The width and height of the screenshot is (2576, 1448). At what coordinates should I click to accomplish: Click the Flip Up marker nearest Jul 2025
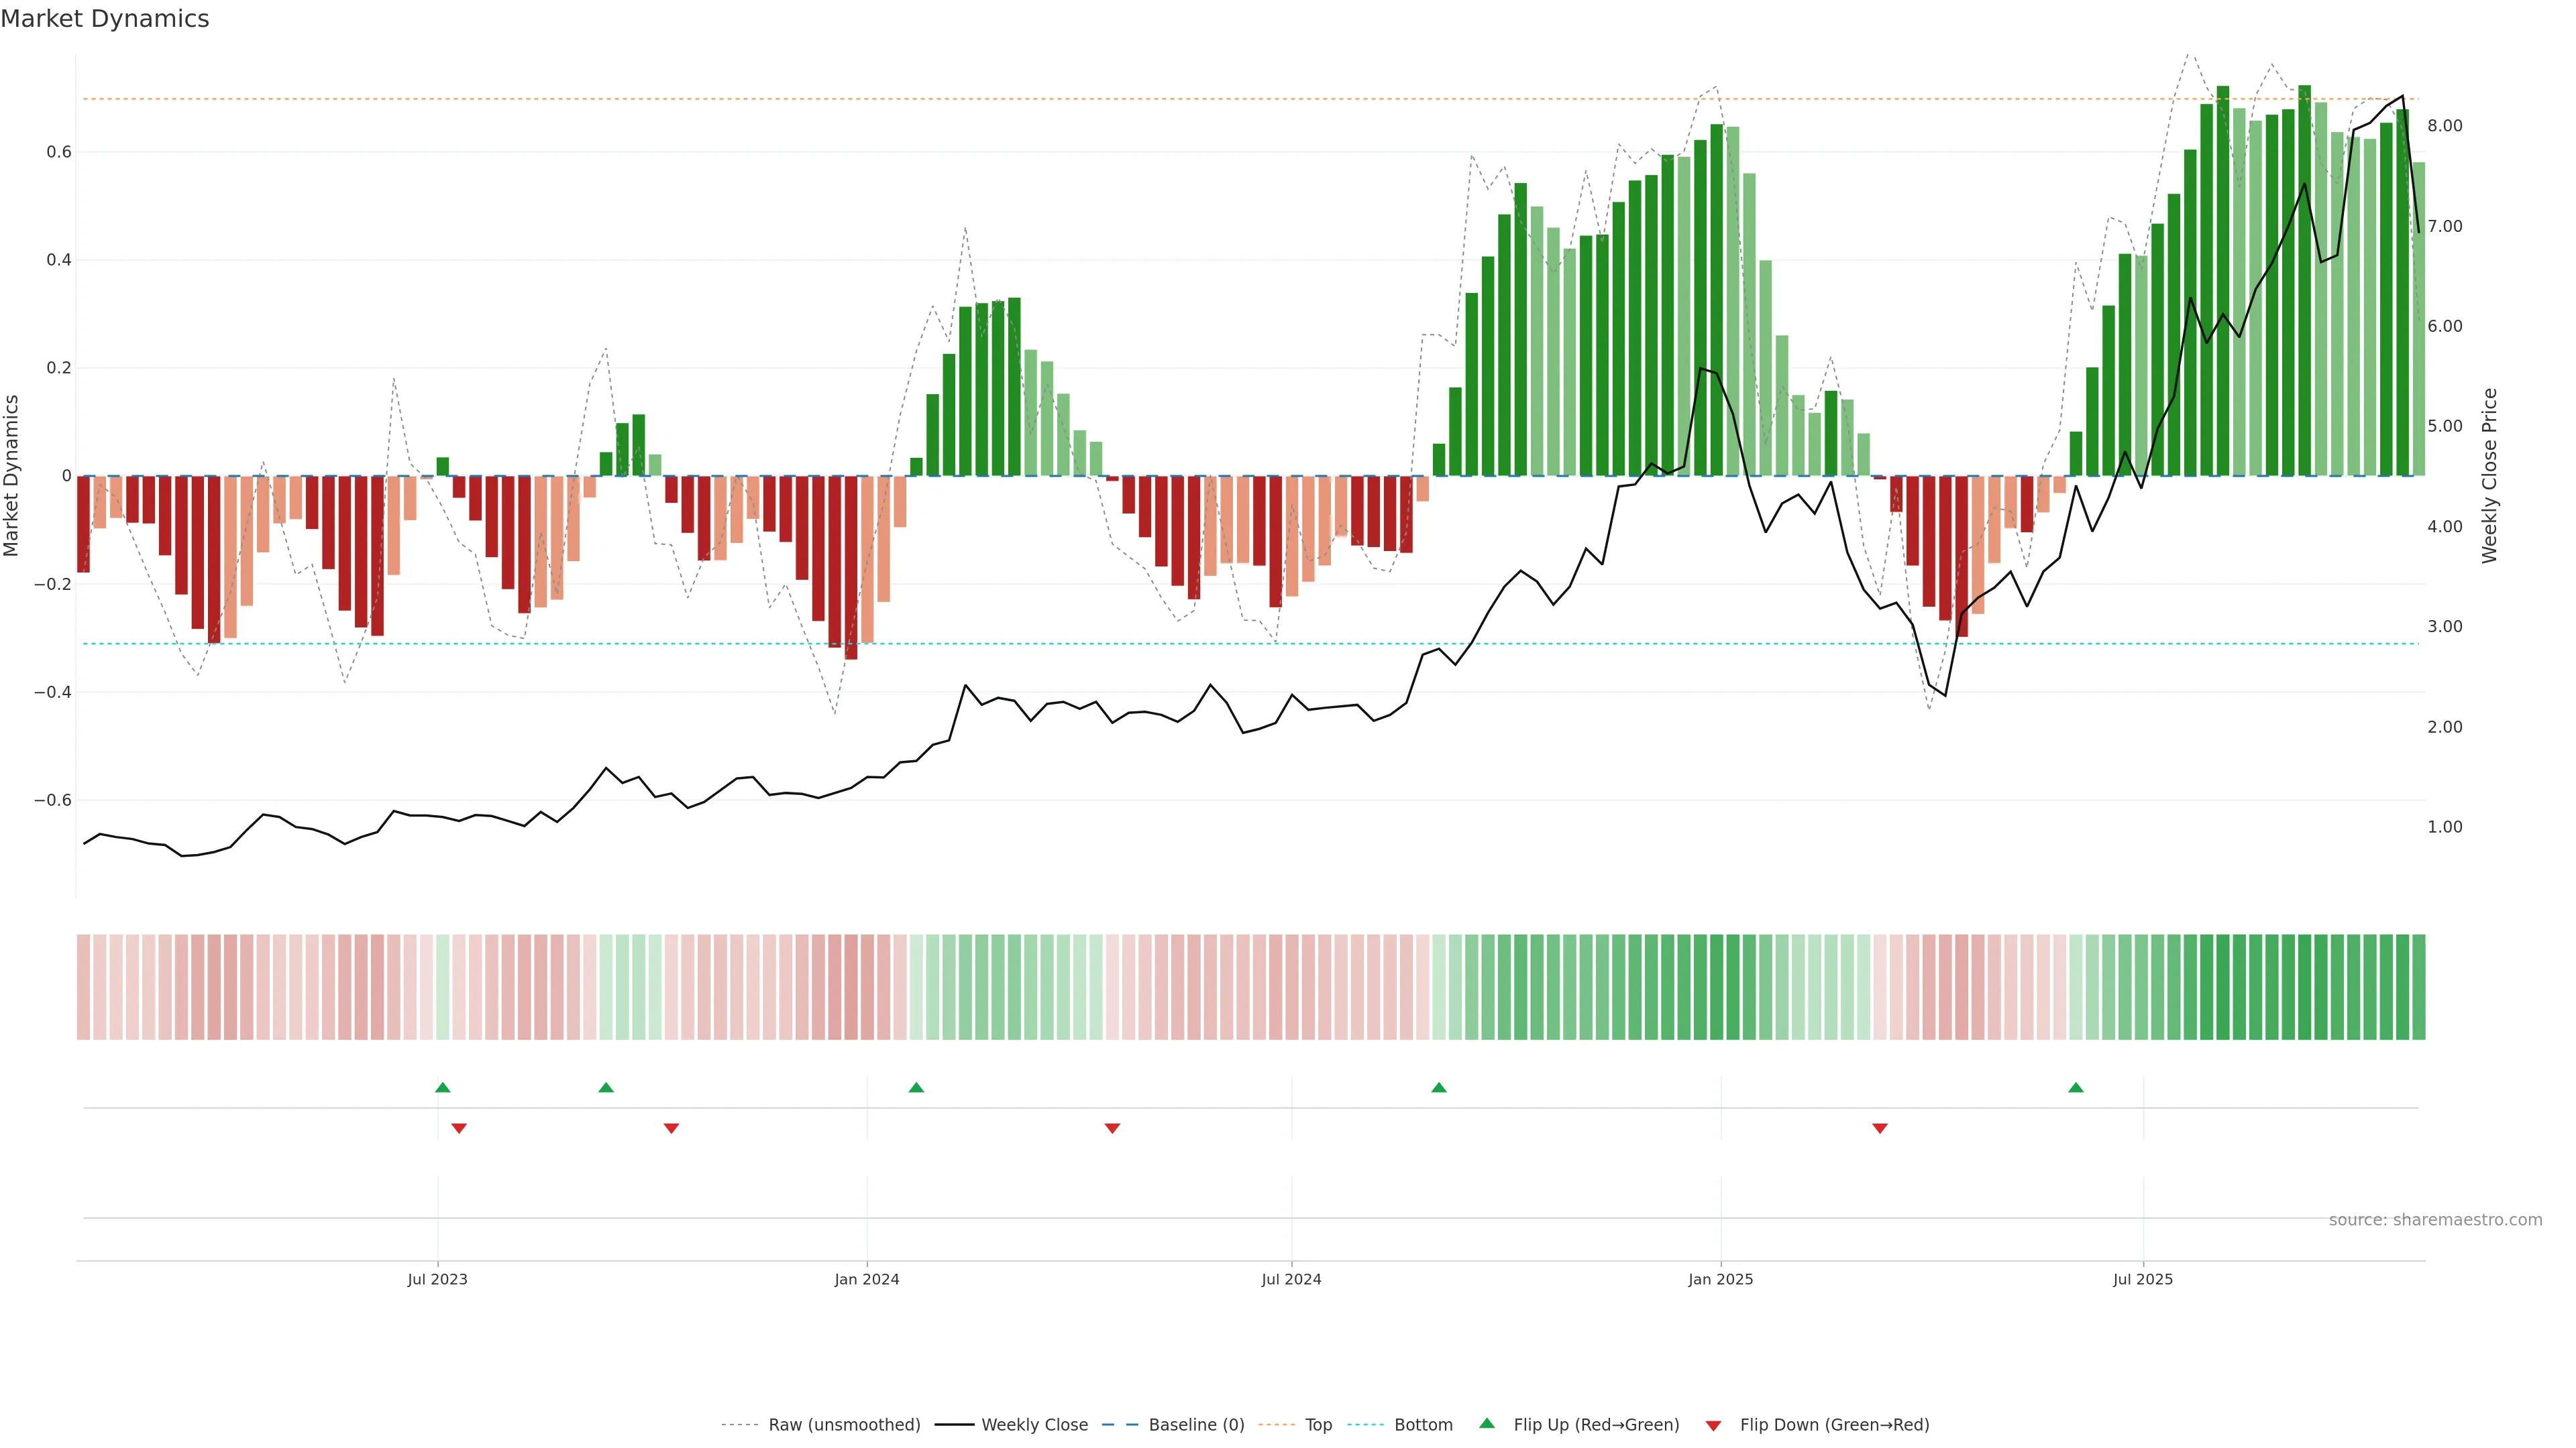(x=2076, y=1087)
